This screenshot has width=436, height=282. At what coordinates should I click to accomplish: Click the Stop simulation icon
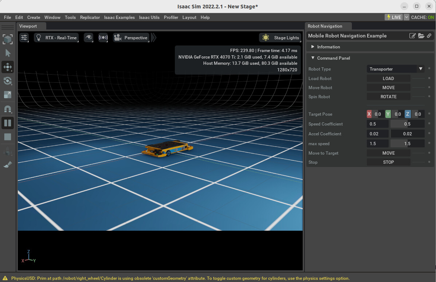click(x=8, y=136)
